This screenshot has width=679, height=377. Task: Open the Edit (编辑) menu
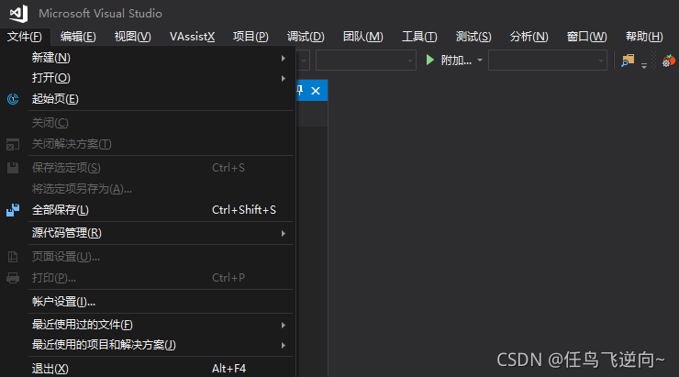coord(78,37)
